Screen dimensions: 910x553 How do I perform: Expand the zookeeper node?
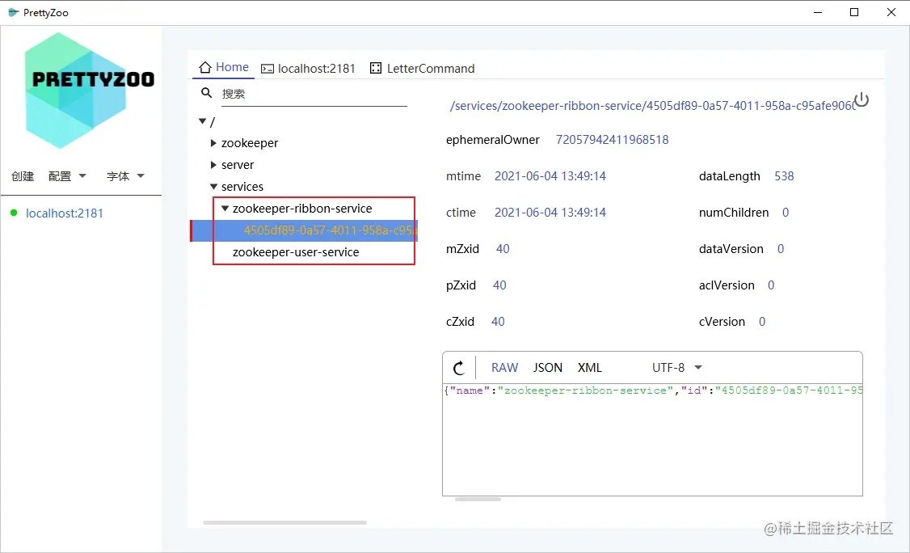click(x=213, y=143)
